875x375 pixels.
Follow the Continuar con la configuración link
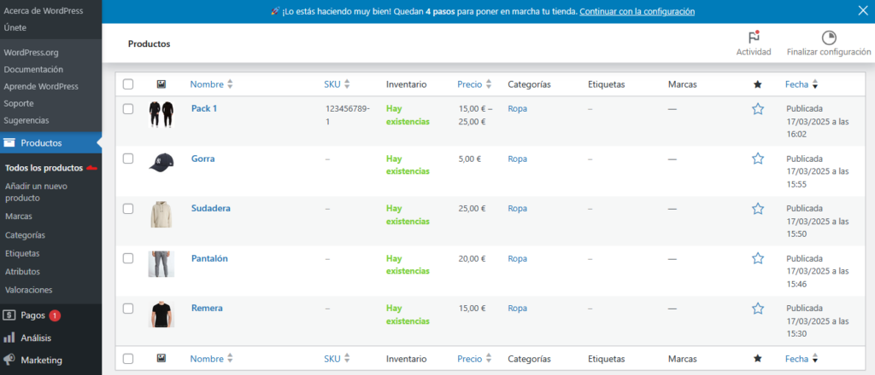pos(637,12)
